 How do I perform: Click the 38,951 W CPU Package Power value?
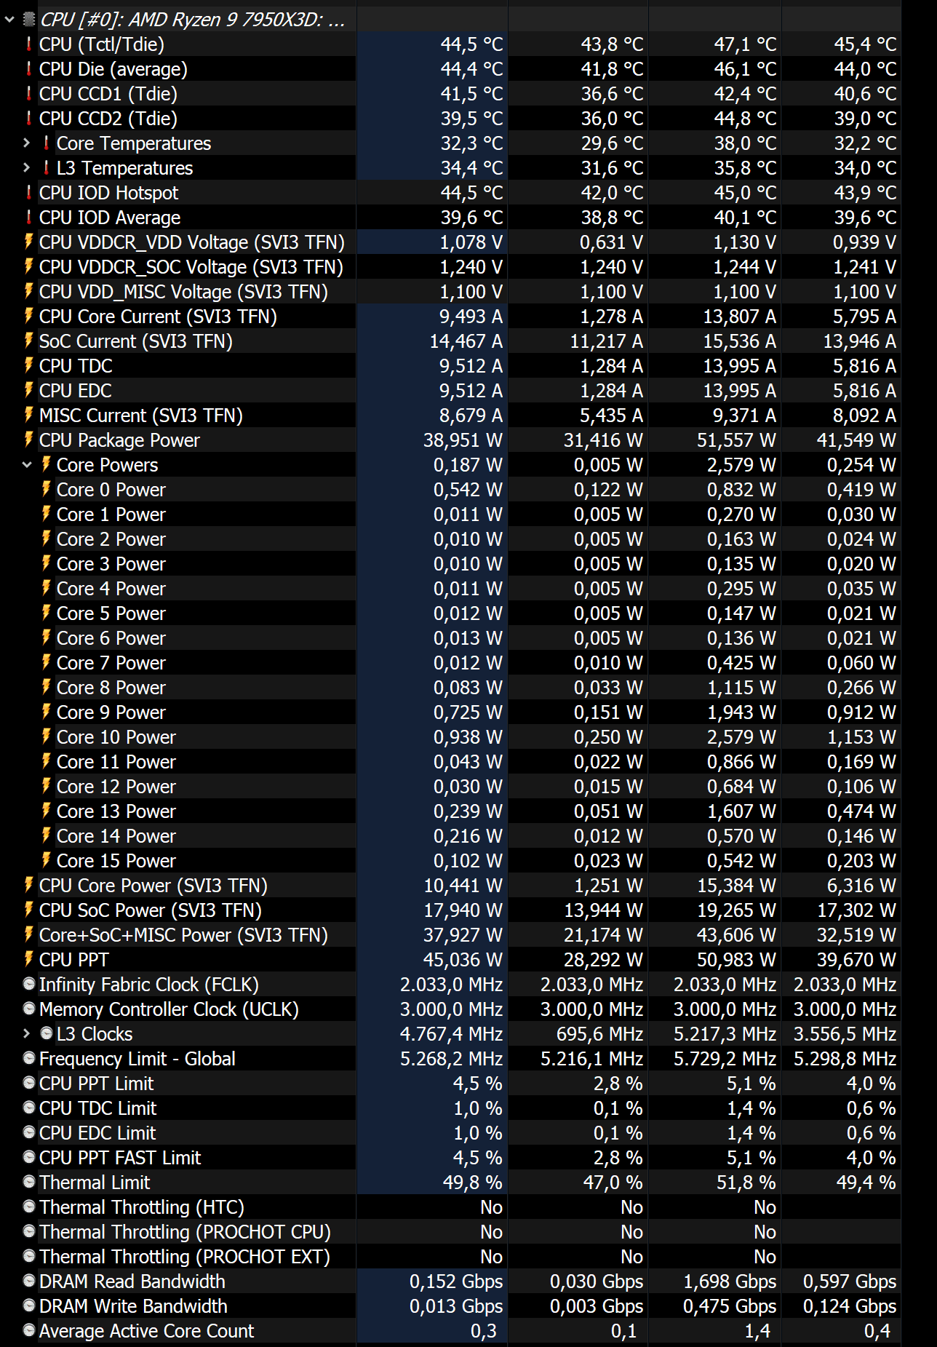[463, 440]
